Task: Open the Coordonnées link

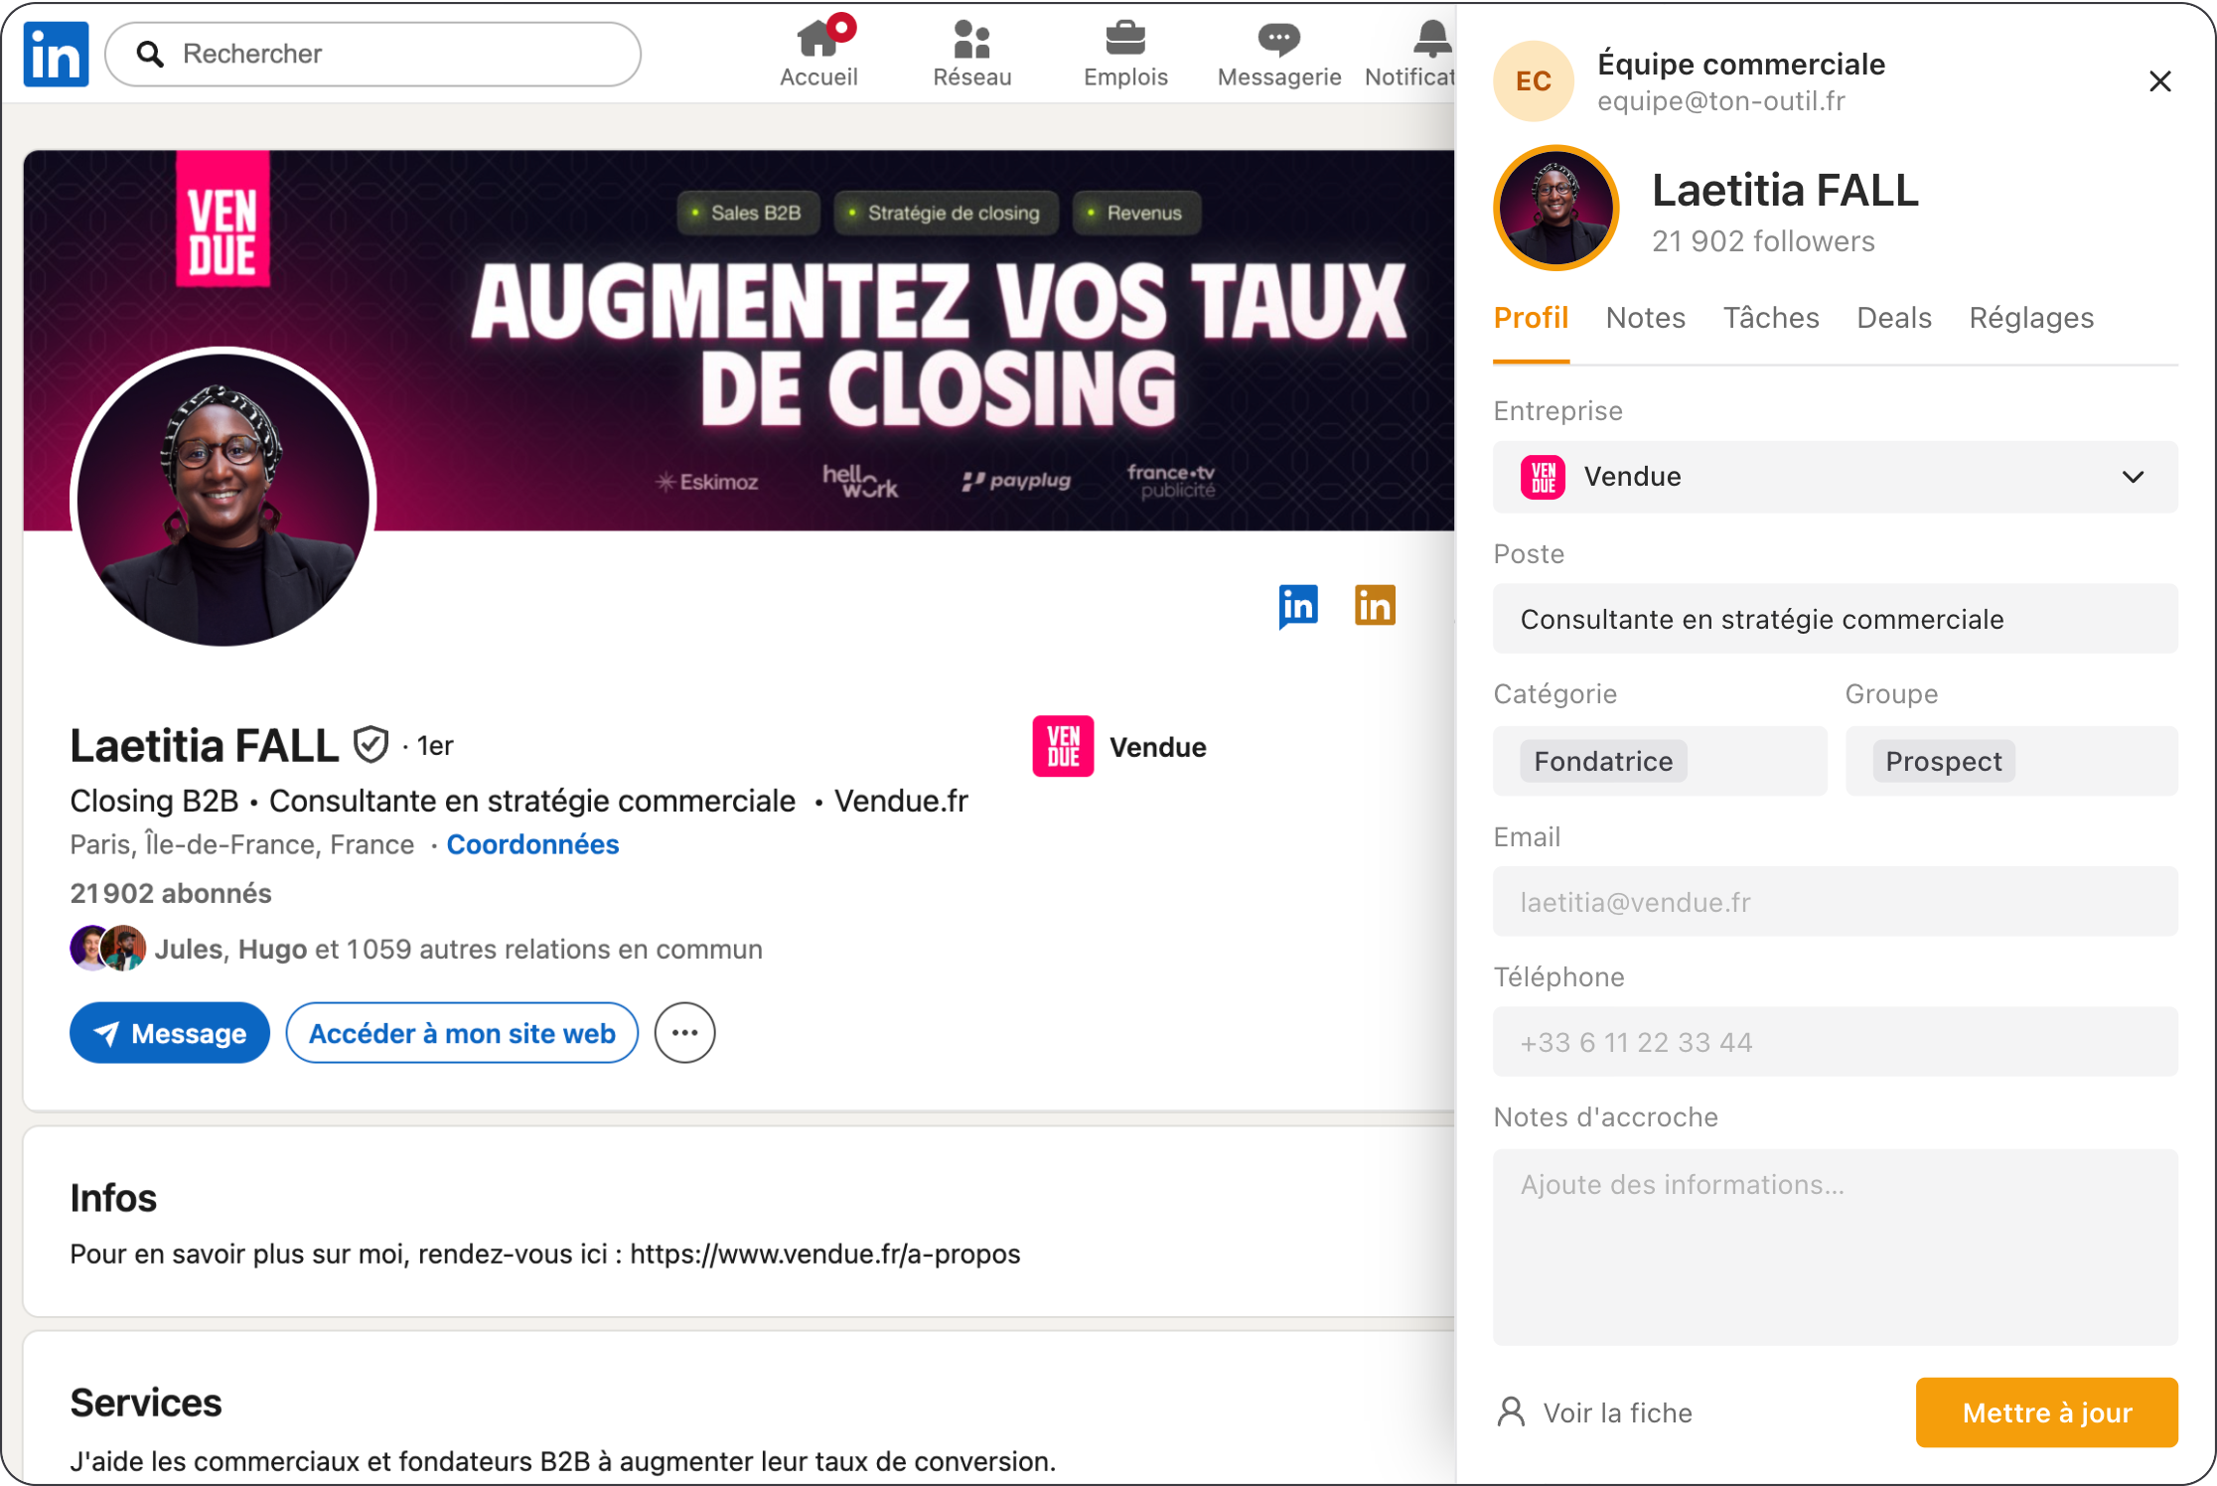Action: click(532, 844)
